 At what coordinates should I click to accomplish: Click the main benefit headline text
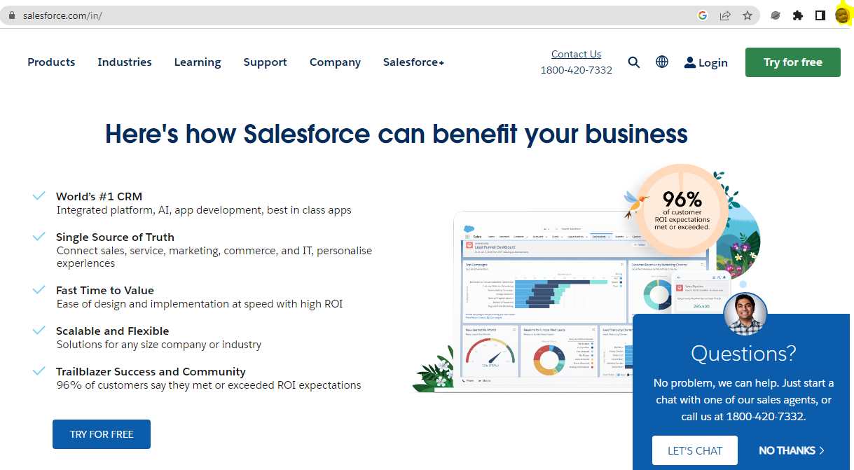(397, 134)
